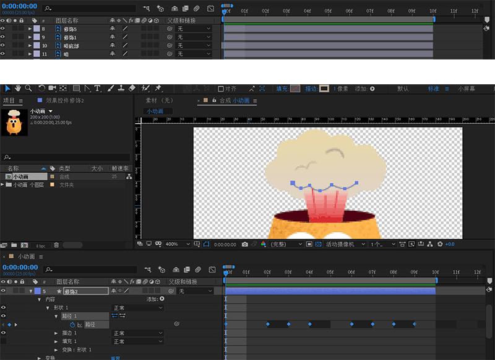The height and width of the screenshot is (360, 495).
Task: Select the Pen tool in toolbar
Action: [87, 89]
